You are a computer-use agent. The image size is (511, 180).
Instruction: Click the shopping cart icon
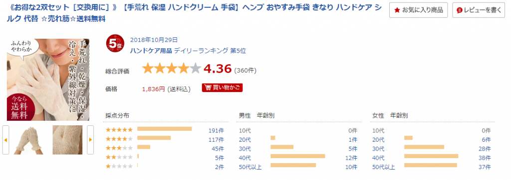click(x=207, y=88)
